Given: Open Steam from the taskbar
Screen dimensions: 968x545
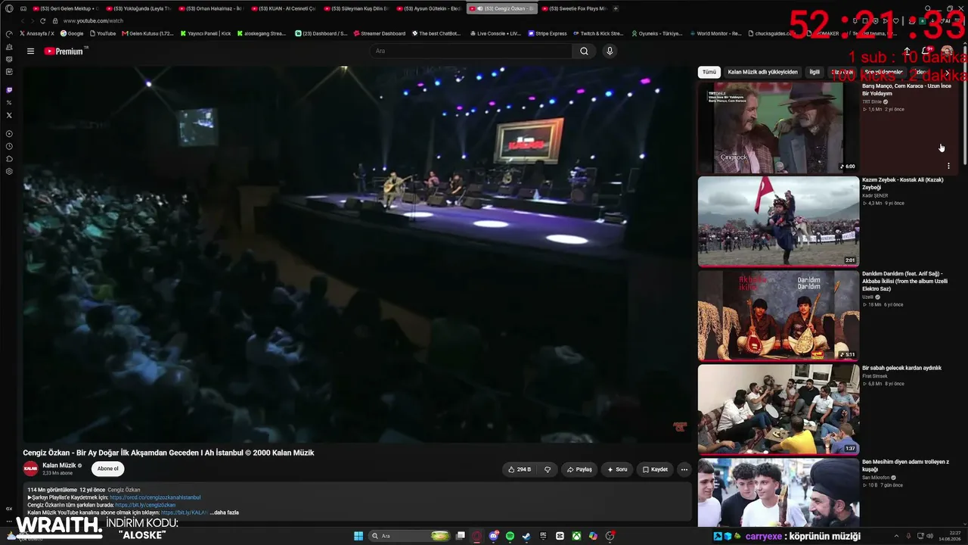Looking at the screenshot, I should point(526,536).
